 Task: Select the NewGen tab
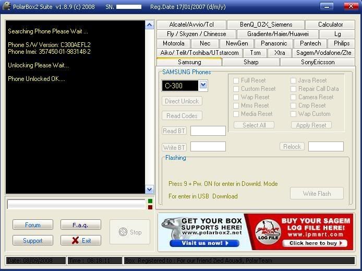pos(237,43)
